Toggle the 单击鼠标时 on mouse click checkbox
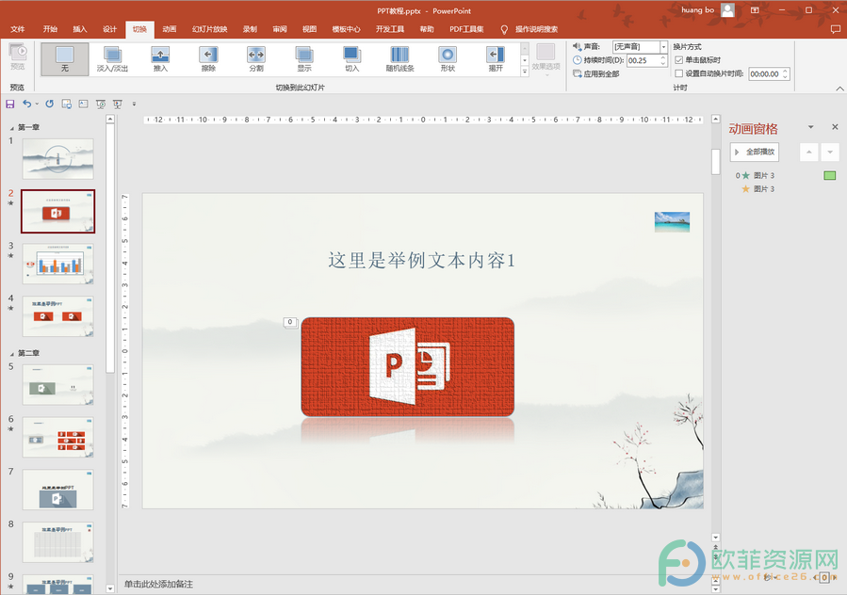 coord(679,60)
